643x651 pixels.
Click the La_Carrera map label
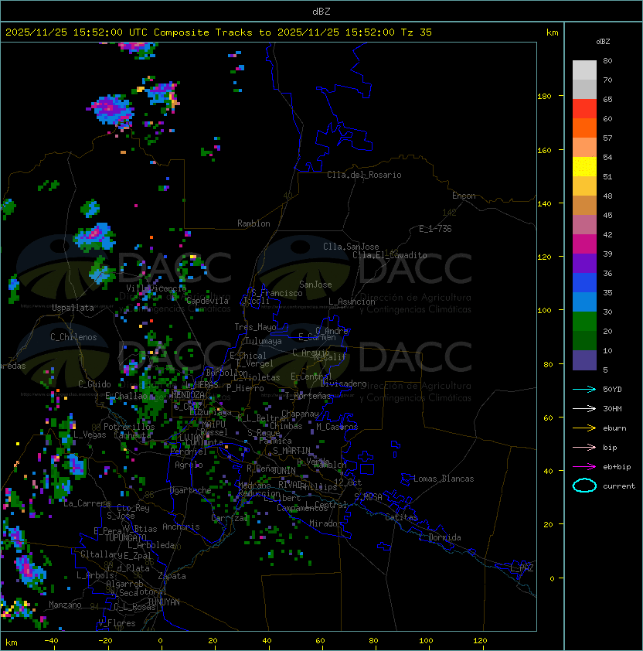point(87,503)
